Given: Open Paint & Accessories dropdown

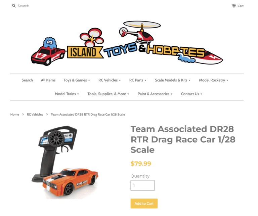Looking at the screenshot, I should pyautogui.click(x=155, y=94).
